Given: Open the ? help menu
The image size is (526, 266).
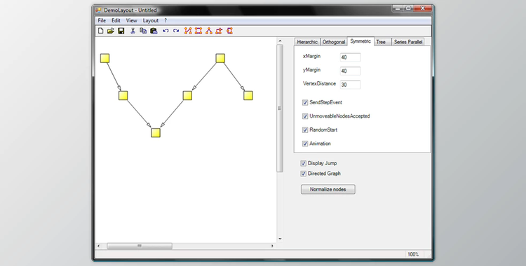Looking at the screenshot, I should (x=166, y=20).
